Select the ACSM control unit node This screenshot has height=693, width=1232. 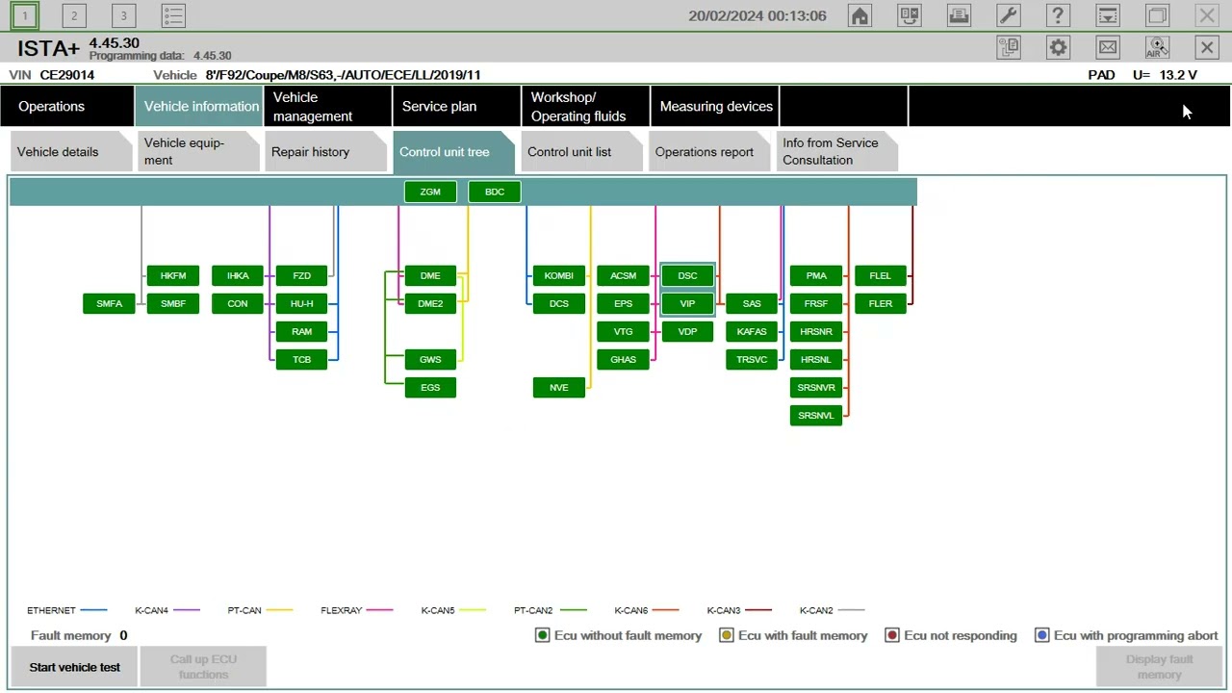[624, 275]
